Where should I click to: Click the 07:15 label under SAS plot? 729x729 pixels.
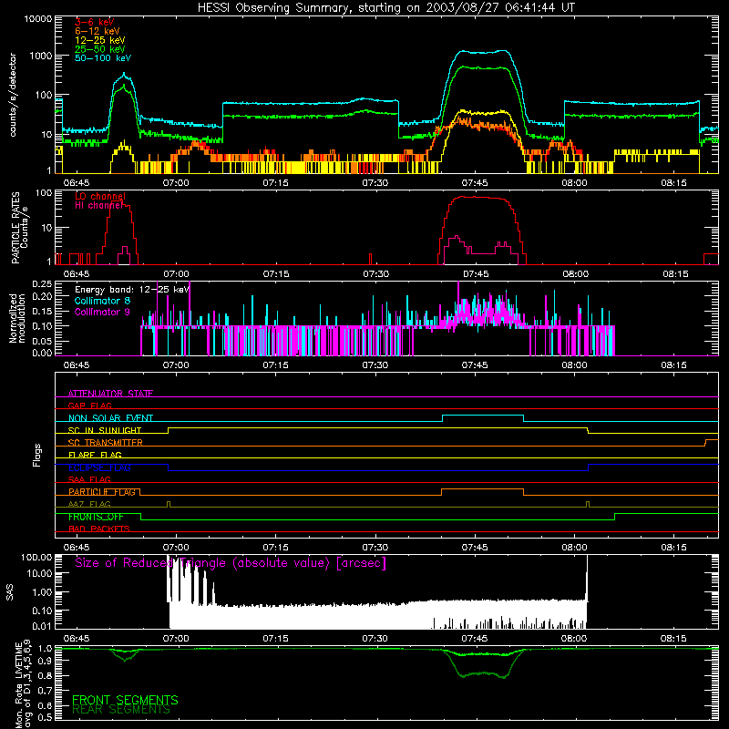tap(275, 639)
